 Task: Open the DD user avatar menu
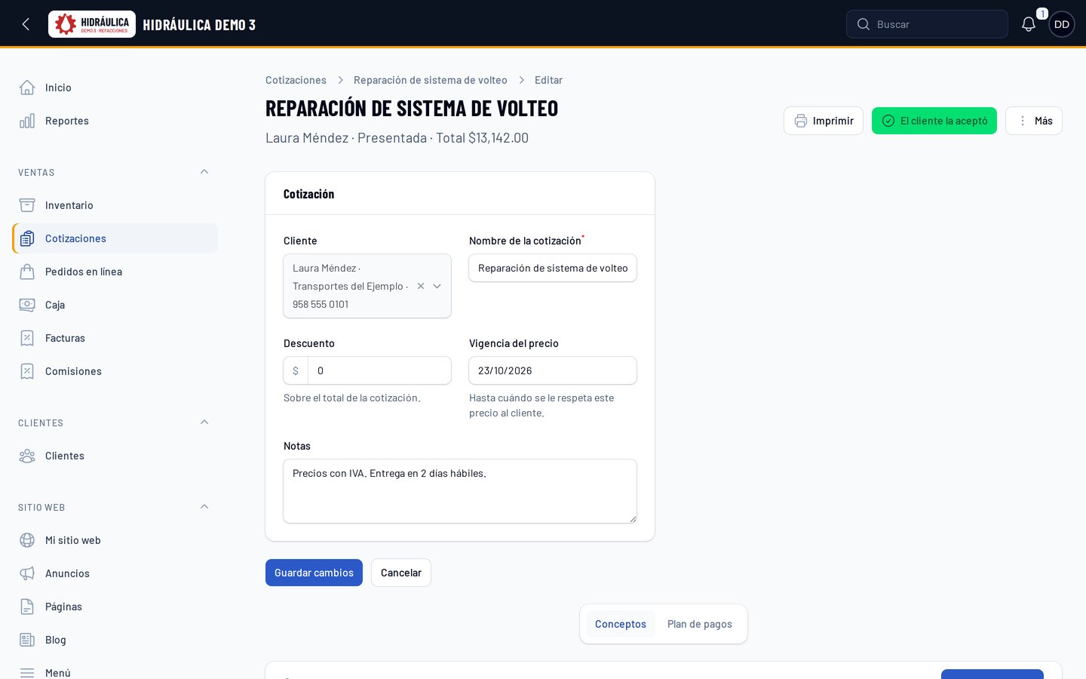pos(1062,24)
